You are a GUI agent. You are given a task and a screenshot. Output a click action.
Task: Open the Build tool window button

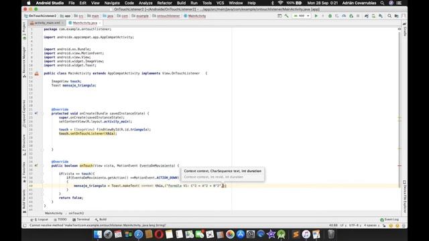[101, 220]
